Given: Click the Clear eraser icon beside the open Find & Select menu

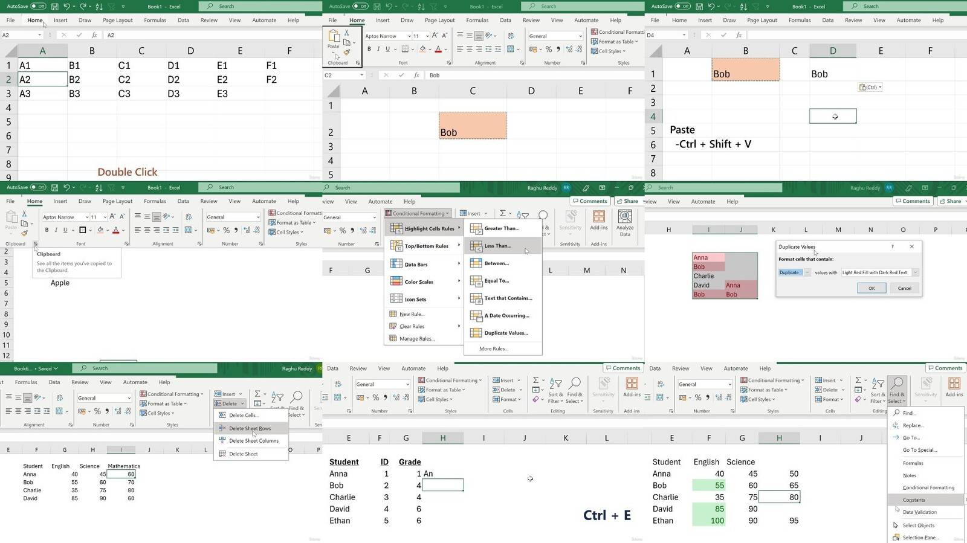Looking at the screenshot, I should (x=858, y=399).
